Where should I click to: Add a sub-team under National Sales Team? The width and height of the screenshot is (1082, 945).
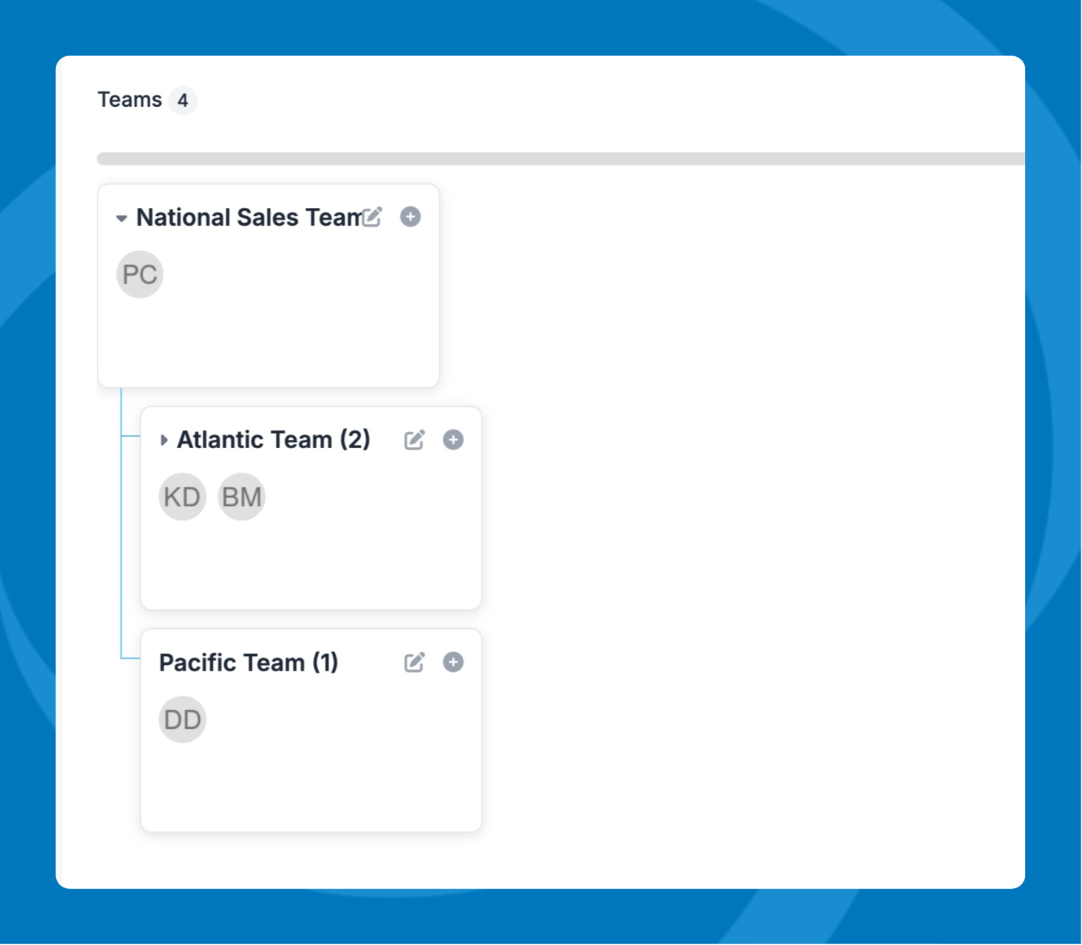click(411, 216)
